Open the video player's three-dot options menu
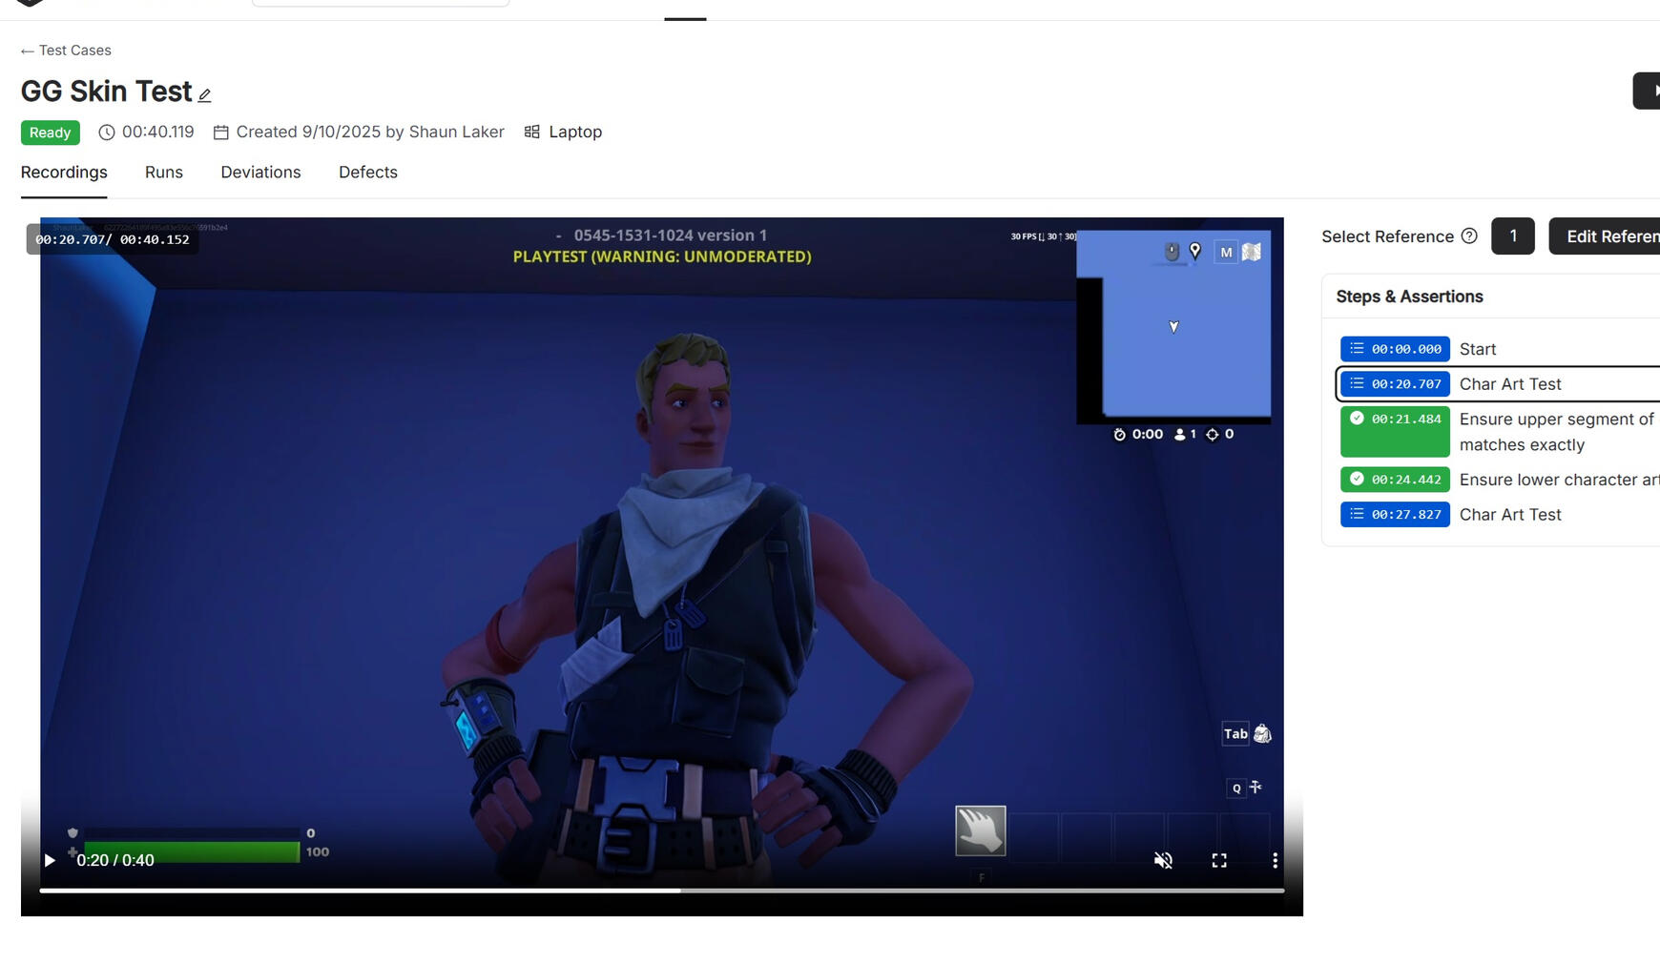The image size is (1660, 963). tap(1275, 860)
